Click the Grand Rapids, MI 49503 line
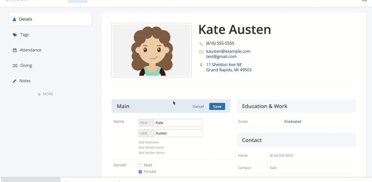 point(229,70)
